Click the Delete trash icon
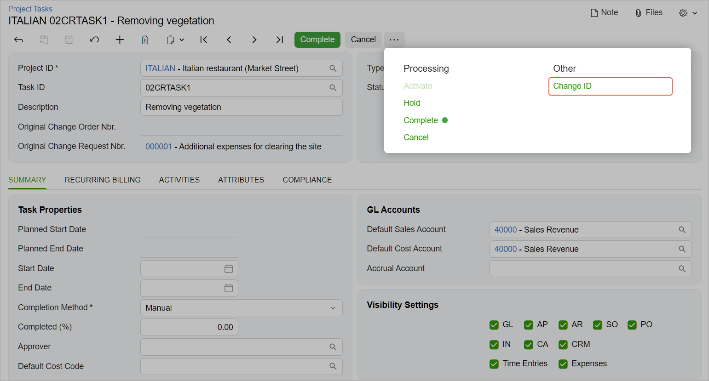The width and height of the screenshot is (709, 381). click(145, 40)
